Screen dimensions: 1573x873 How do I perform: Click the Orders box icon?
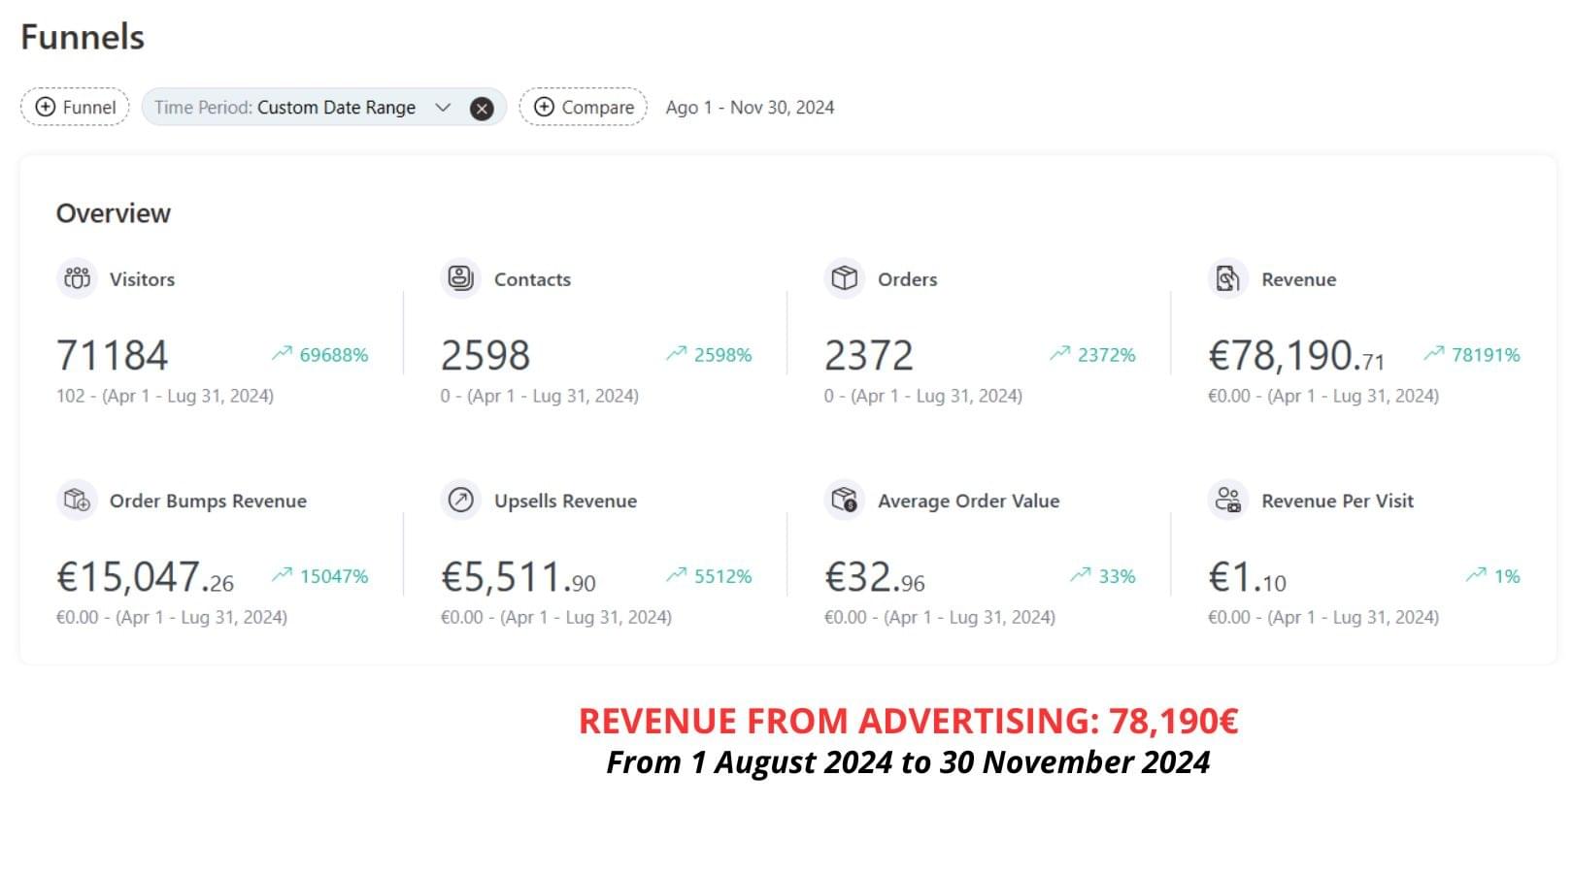click(844, 279)
